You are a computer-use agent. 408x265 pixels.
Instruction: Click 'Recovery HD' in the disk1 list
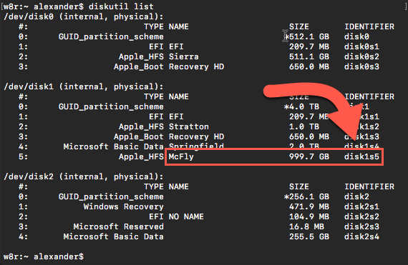tap(196, 136)
